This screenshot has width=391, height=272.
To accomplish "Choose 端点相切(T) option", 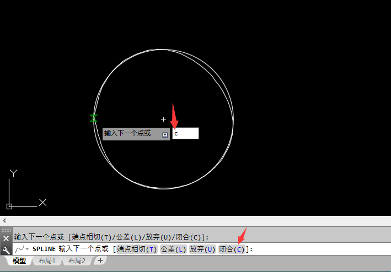I will 137,249.
